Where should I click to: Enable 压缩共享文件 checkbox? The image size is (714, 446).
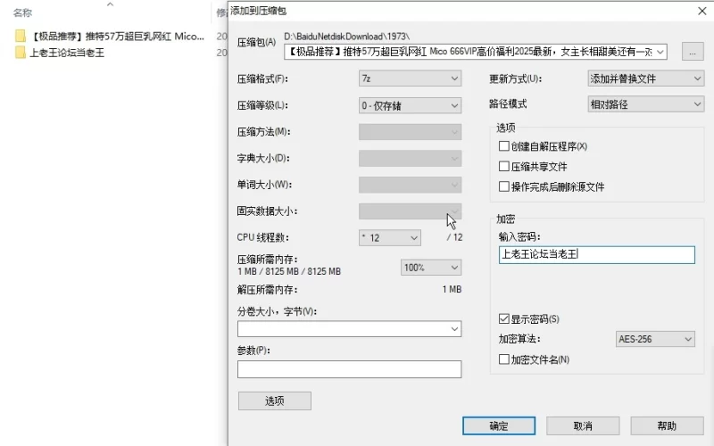503,166
